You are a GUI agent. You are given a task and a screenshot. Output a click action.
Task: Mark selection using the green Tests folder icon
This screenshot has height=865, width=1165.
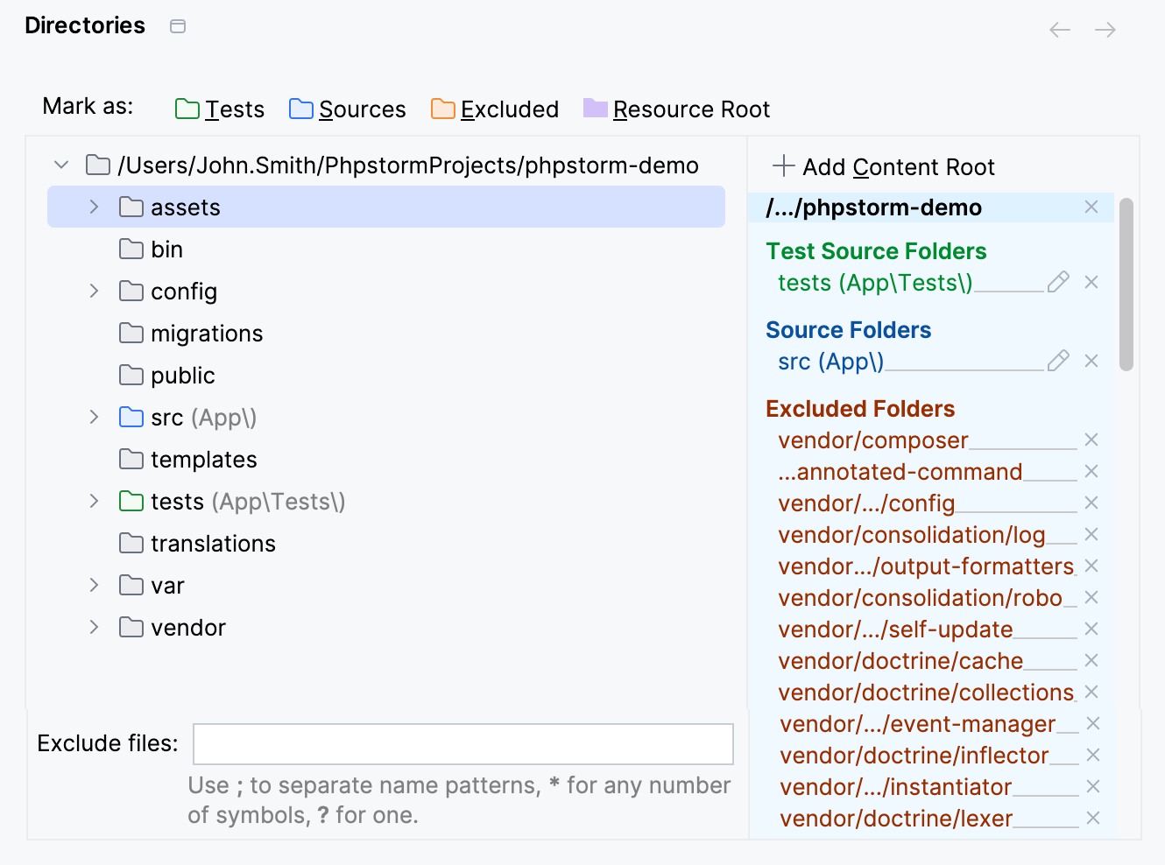pyautogui.click(x=187, y=108)
